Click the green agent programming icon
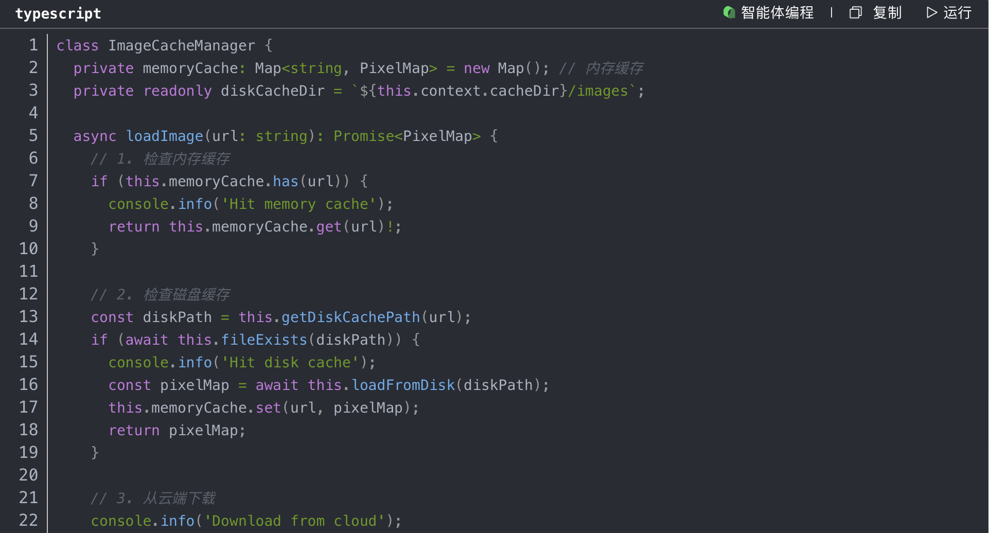This screenshot has width=989, height=533. pos(729,12)
